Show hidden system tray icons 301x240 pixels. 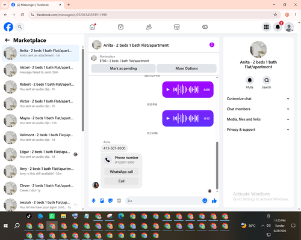[x=262, y=226]
